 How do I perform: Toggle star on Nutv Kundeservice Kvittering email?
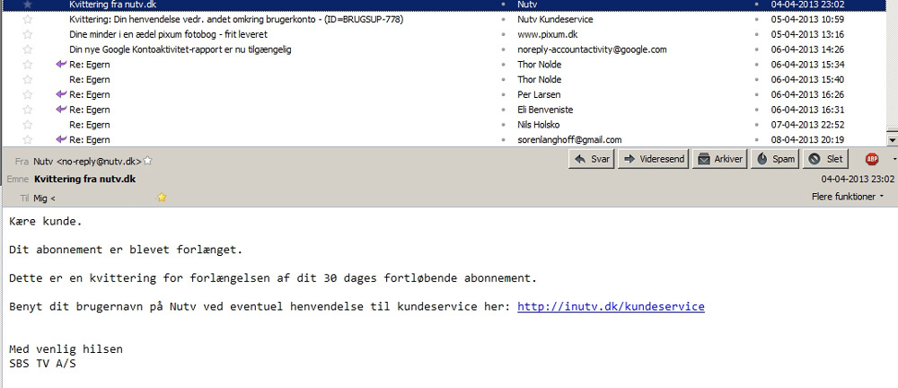pyautogui.click(x=28, y=20)
